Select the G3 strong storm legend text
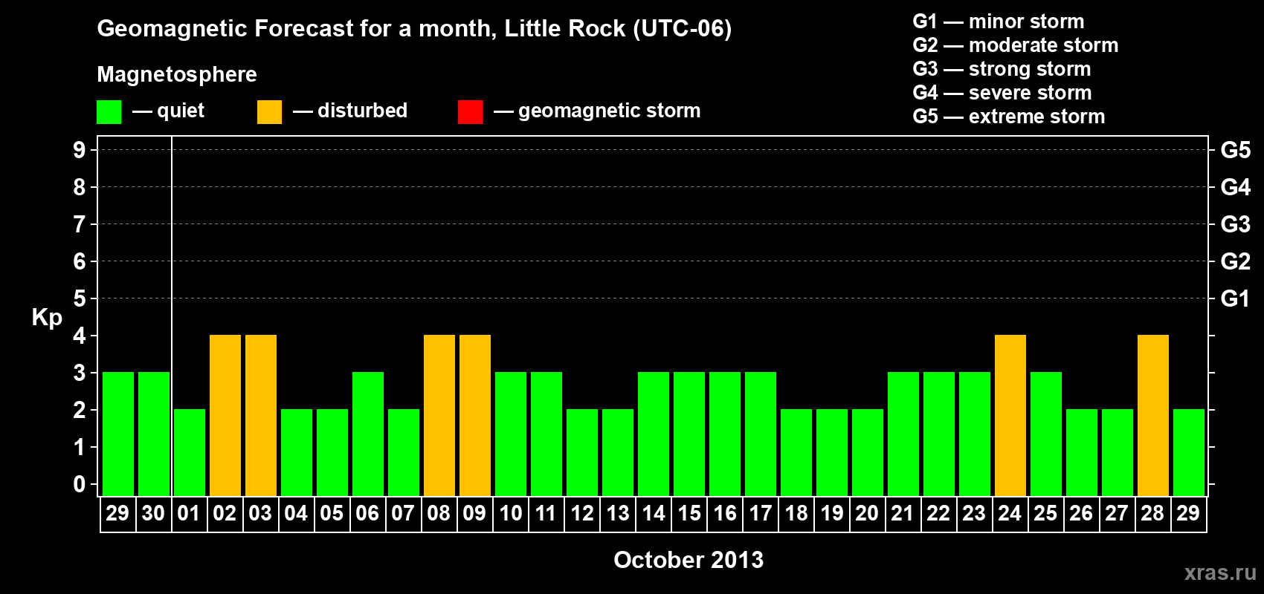Screen dimensions: 1264x594 (x=1002, y=69)
